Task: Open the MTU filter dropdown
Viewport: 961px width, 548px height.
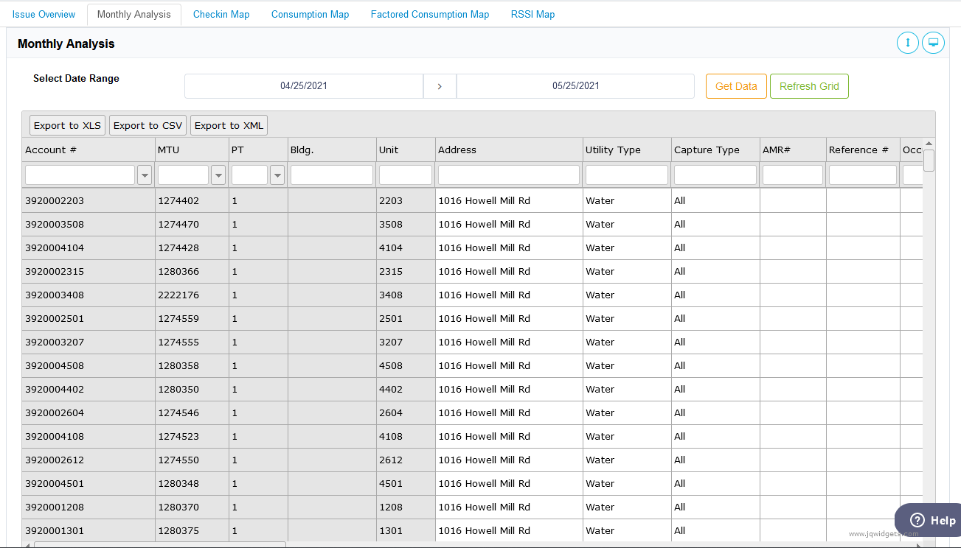Action: pos(218,175)
